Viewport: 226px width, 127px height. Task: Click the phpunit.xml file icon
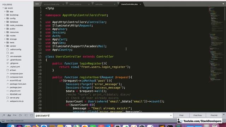pos(8,91)
